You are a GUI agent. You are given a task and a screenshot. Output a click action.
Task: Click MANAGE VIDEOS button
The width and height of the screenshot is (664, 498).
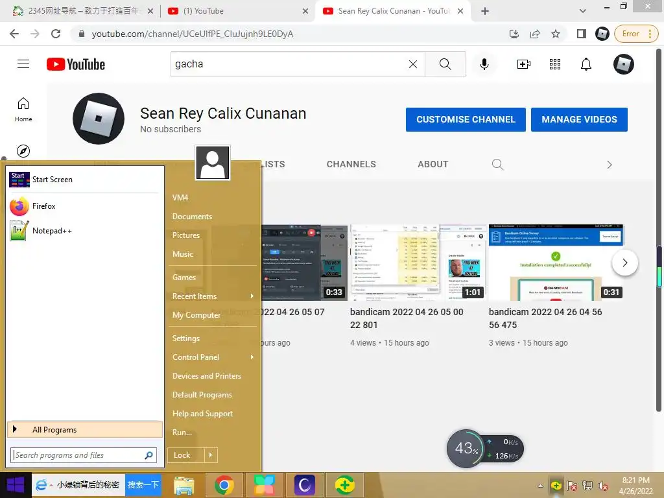click(579, 119)
